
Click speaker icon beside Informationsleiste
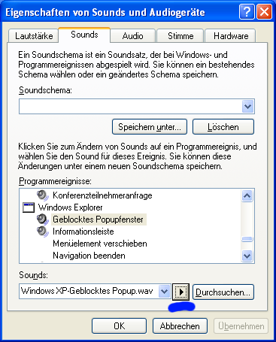click(43, 232)
